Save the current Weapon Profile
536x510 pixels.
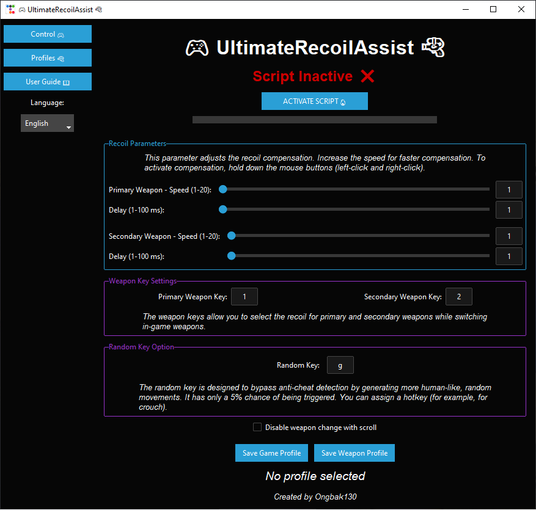[x=354, y=453]
